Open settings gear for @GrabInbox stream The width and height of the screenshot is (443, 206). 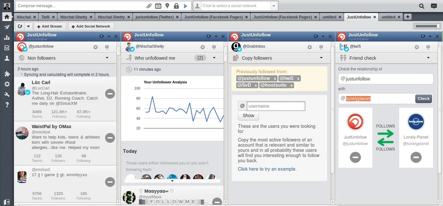pos(310,47)
